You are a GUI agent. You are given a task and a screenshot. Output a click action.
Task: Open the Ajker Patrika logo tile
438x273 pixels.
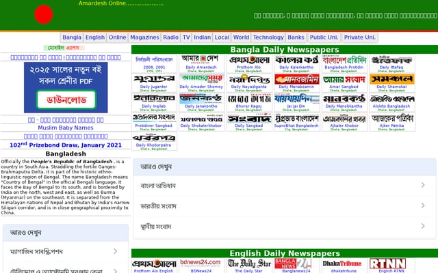(391, 118)
